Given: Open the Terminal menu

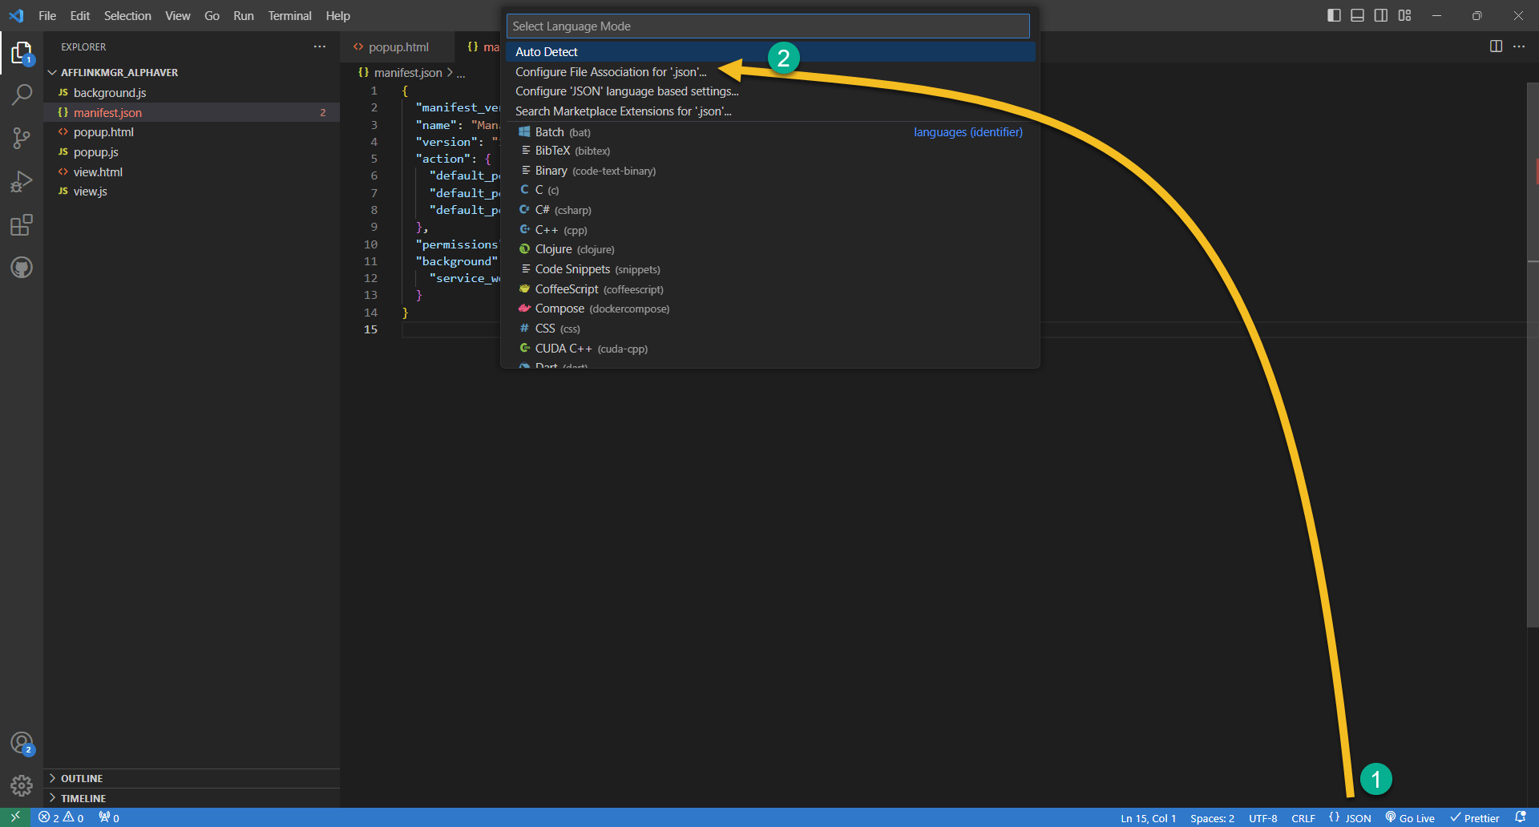Looking at the screenshot, I should point(290,15).
